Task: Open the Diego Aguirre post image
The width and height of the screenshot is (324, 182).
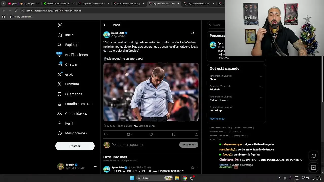Action: [151, 92]
